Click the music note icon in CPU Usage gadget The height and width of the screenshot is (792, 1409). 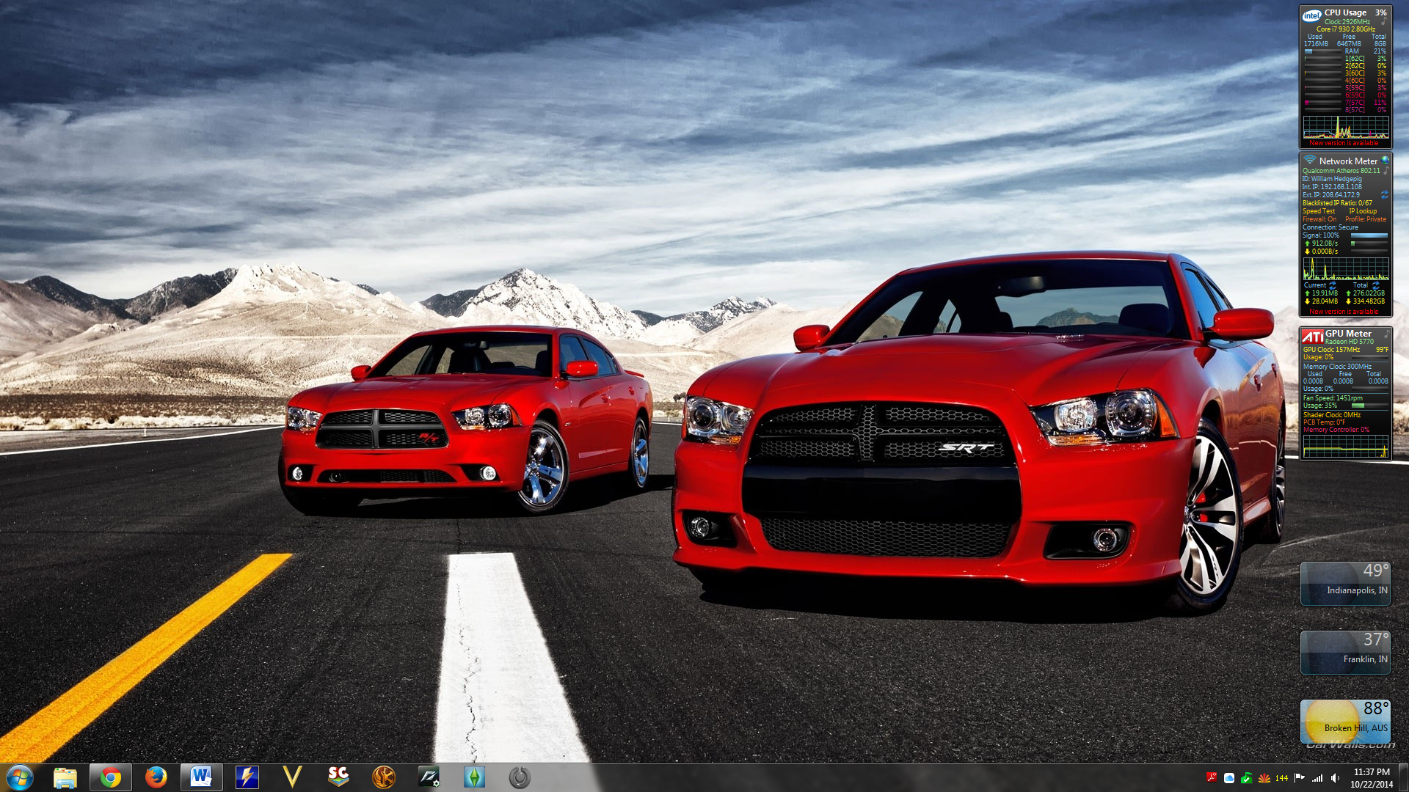(x=1384, y=21)
